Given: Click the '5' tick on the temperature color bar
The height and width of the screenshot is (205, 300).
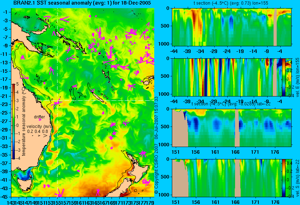Looking at the screenshot, I should click(17, 84).
